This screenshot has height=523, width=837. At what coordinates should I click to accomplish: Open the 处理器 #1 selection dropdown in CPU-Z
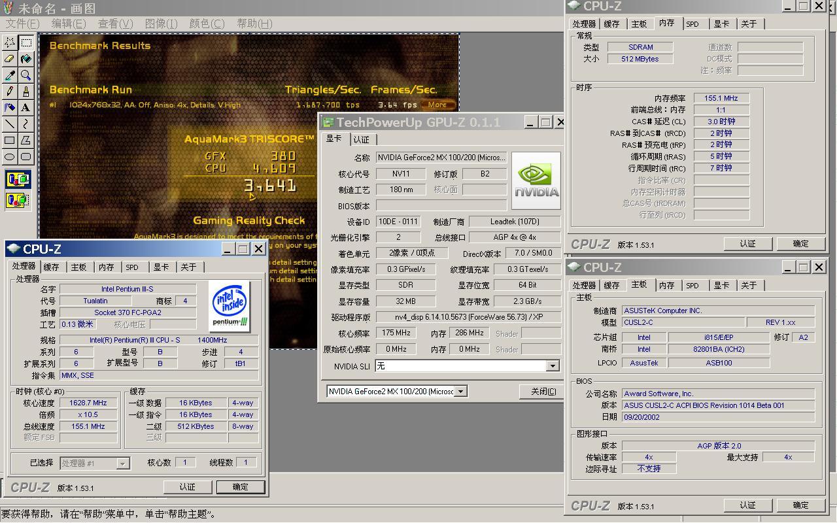click(x=122, y=463)
